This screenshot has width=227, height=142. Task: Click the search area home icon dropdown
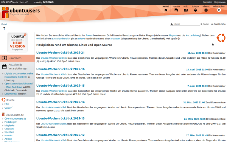172,24
